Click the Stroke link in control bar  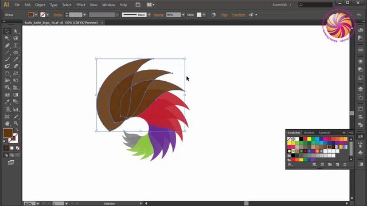coord(58,15)
